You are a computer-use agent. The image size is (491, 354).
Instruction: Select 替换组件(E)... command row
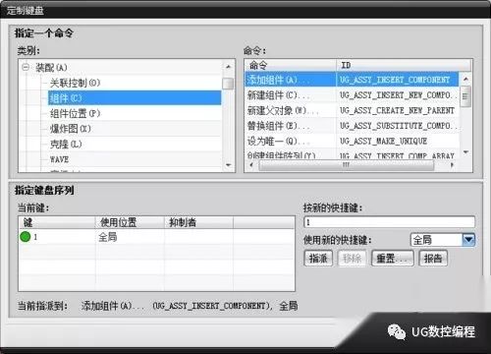pyautogui.click(x=352, y=126)
